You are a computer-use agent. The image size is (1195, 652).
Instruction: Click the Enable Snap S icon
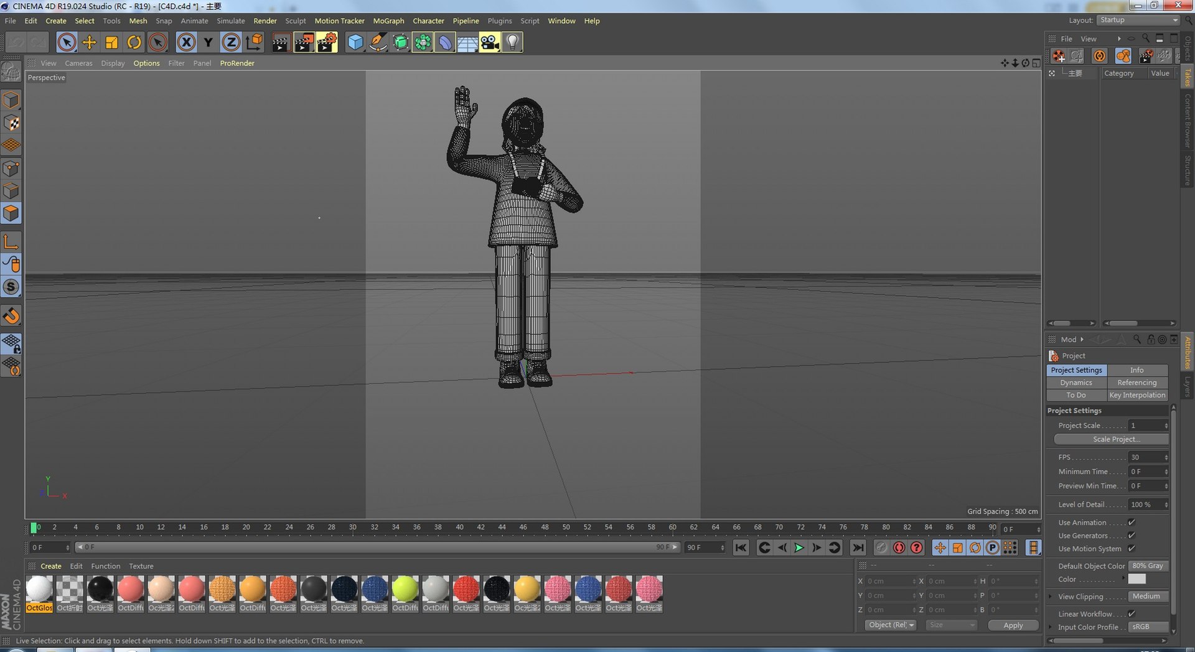[11, 287]
